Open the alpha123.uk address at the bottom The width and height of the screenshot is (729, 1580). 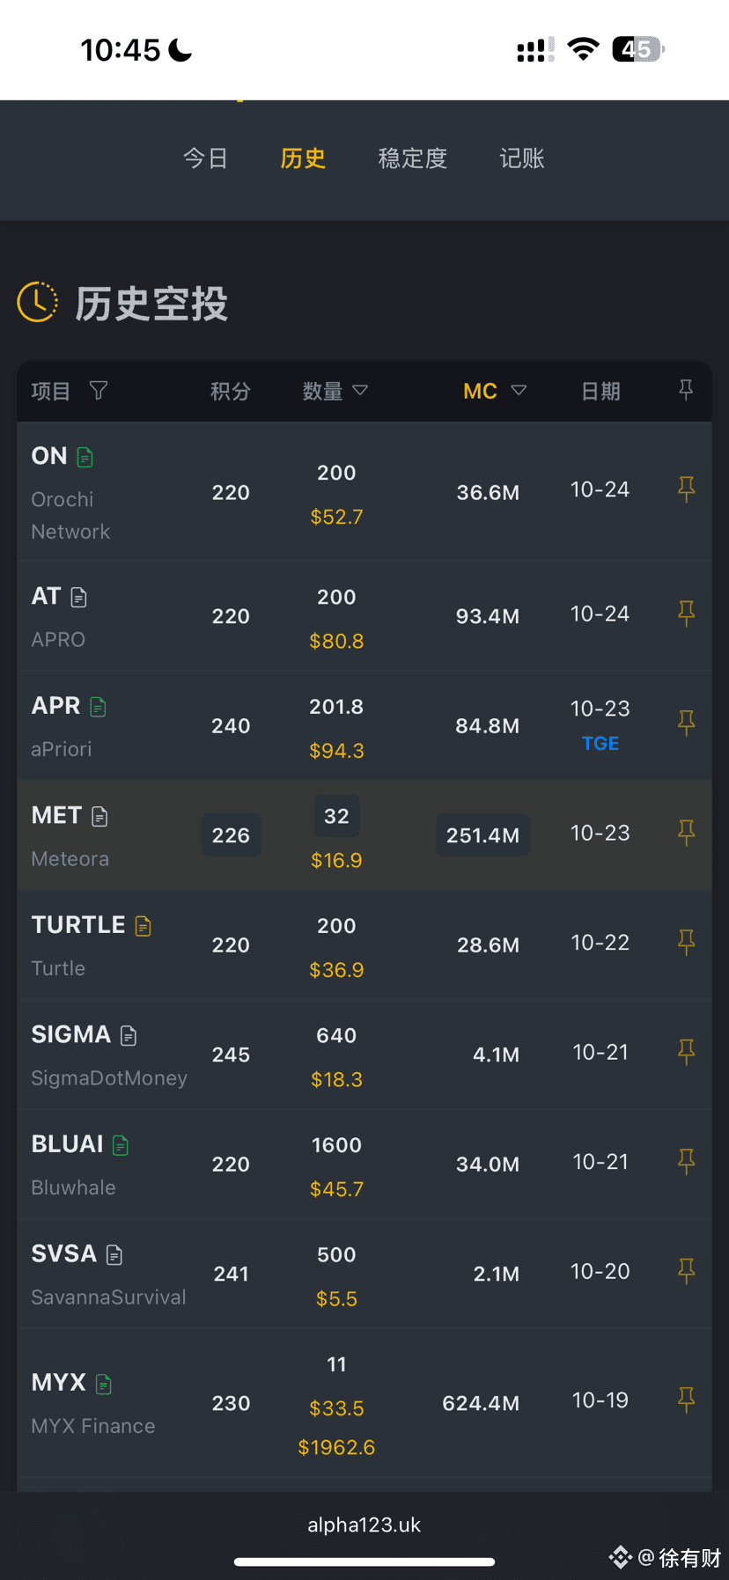pos(364,1525)
